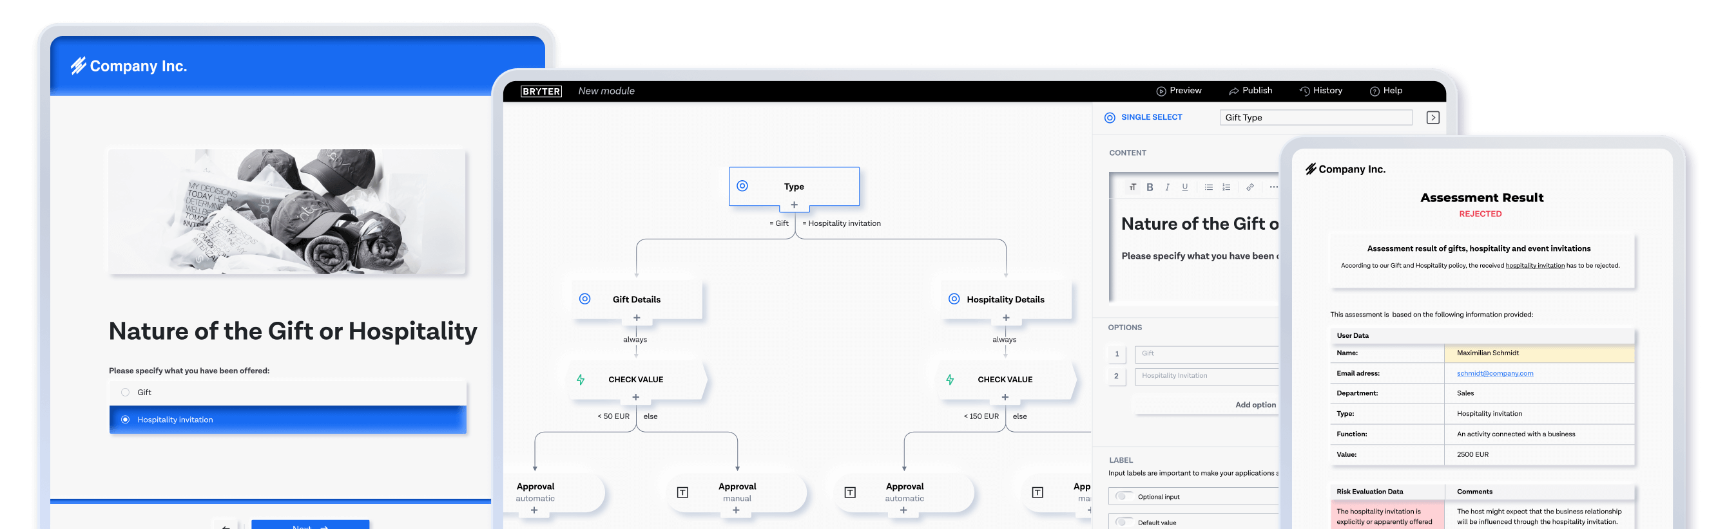Add node below left CHECK VALUE plus

(635, 397)
